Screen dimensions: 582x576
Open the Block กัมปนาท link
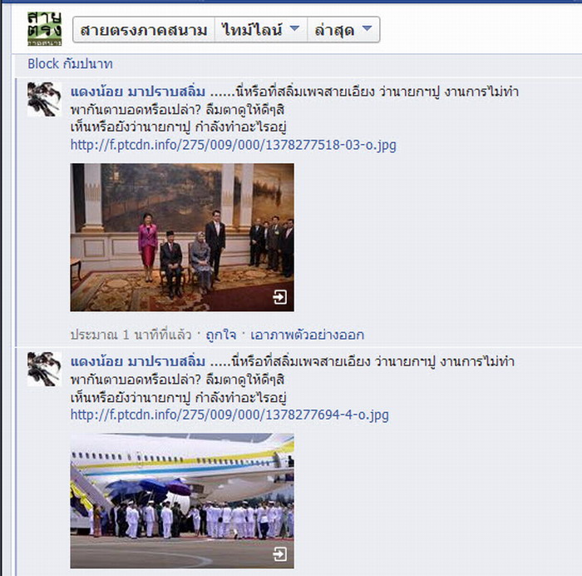(70, 64)
